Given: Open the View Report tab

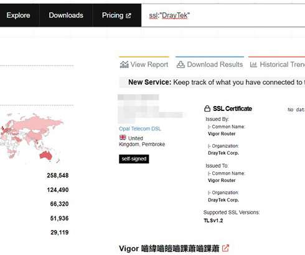Looking at the screenshot, I should 144,64.
